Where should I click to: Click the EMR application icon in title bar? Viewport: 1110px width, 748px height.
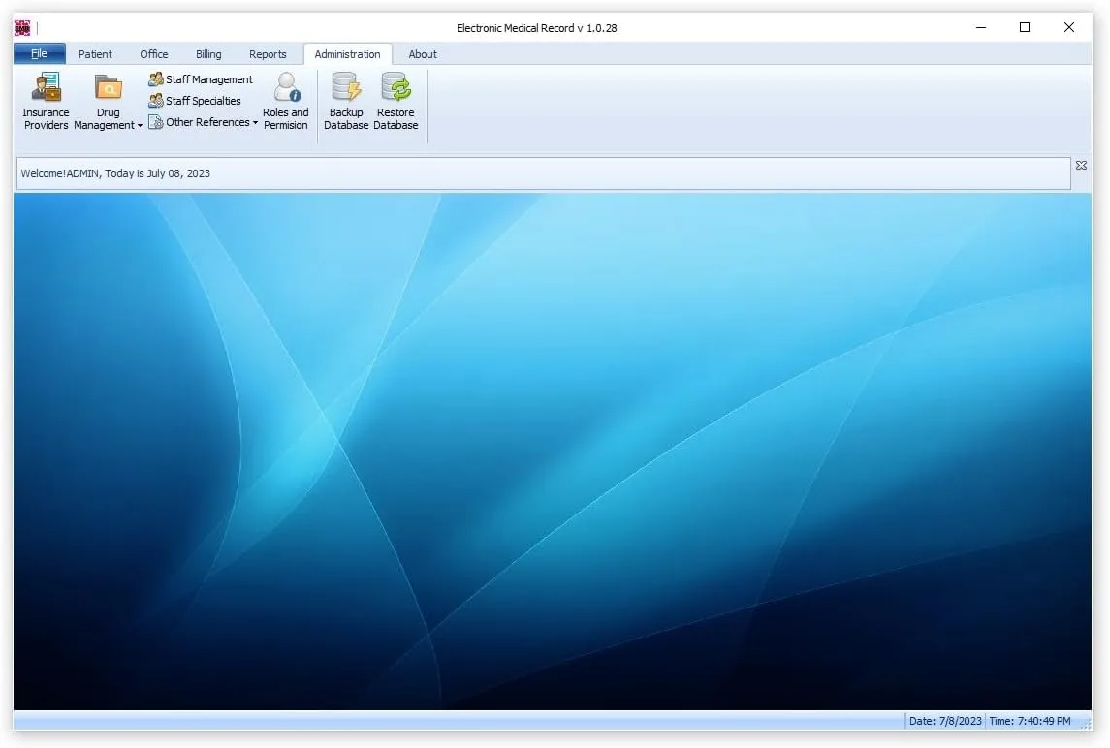pos(21,27)
